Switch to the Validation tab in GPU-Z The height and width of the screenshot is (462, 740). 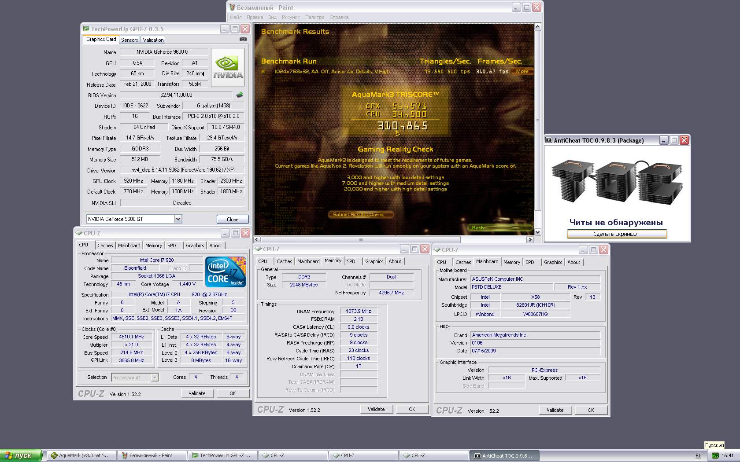[x=153, y=40]
